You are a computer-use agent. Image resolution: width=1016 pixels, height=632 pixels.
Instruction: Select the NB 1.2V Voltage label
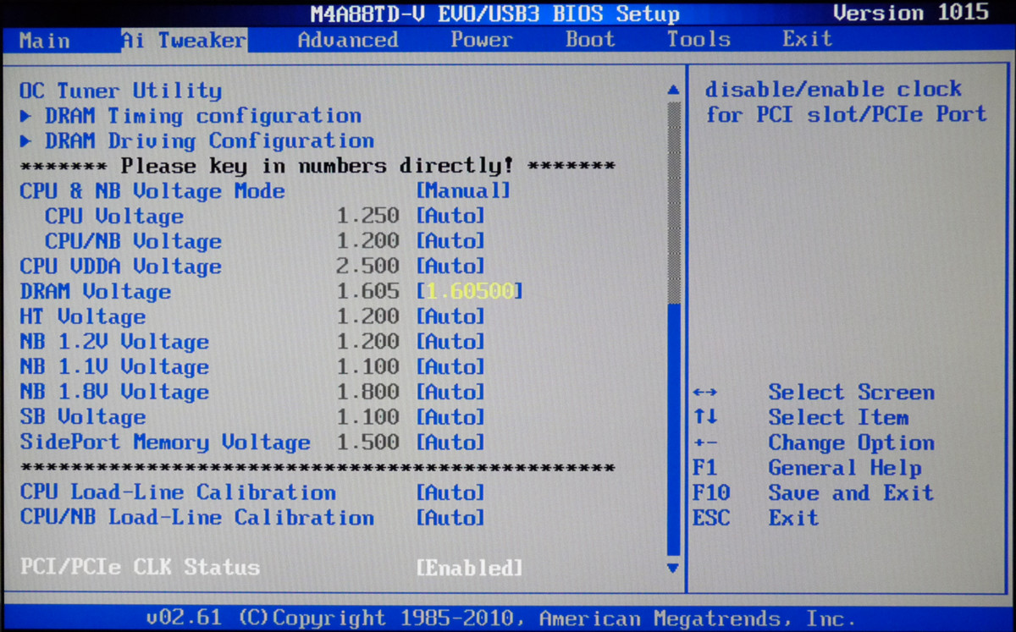tap(114, 342)
